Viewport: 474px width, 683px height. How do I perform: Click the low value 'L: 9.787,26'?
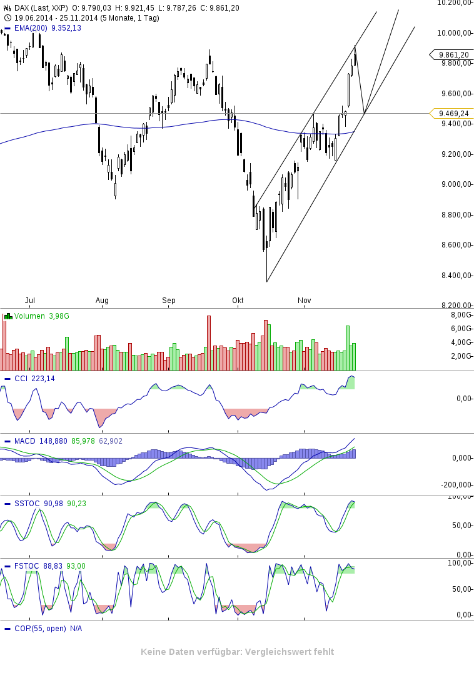(x=177, y=8)
